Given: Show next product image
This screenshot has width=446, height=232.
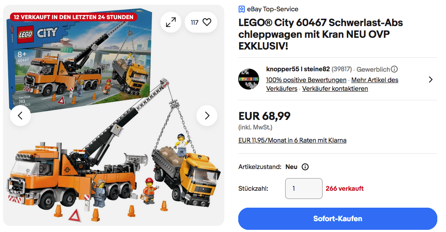Looking at the screenshot, I should coord(207,116).
